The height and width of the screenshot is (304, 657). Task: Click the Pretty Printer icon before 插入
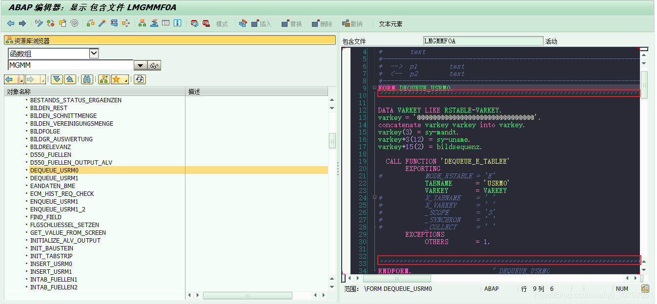[243, 23]
